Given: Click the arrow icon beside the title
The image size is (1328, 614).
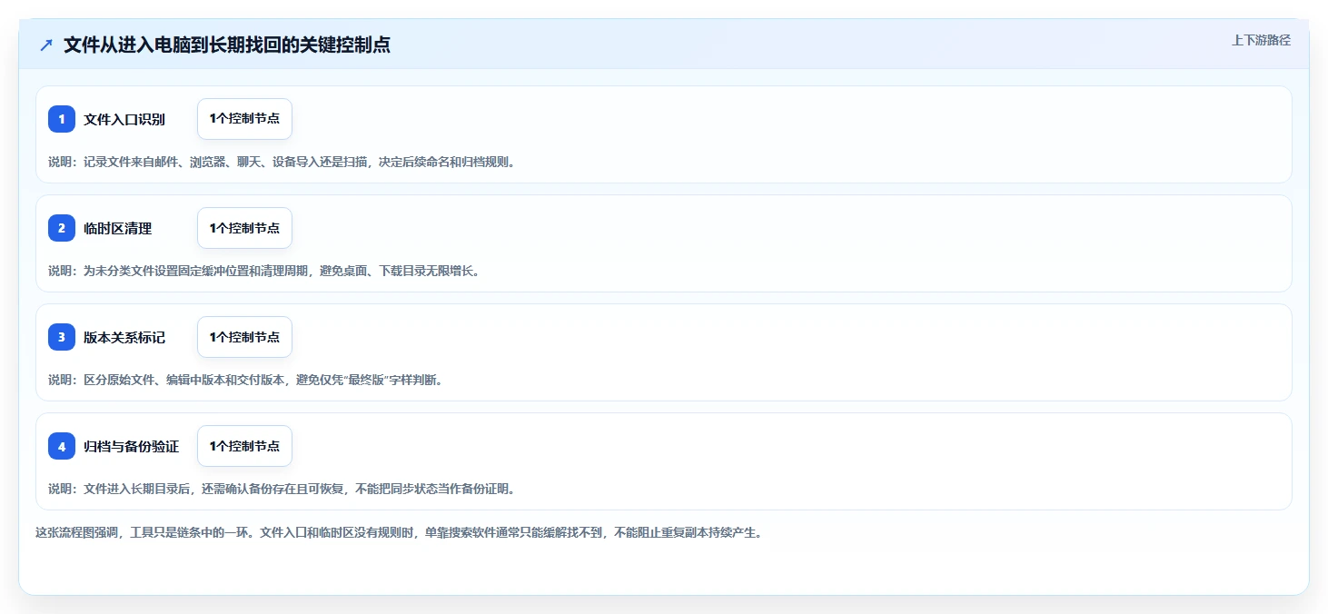Looking at the screenshot, I should [46, 45].
